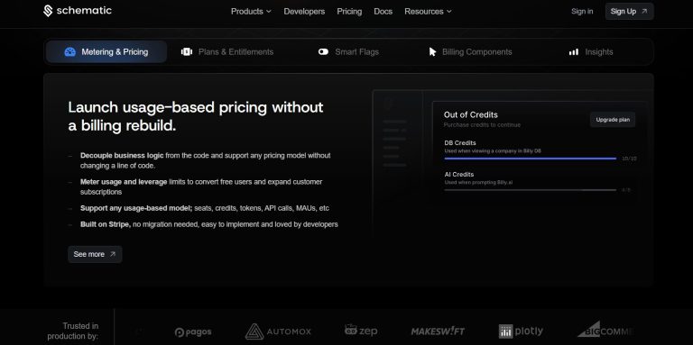The width and height of the screenshot is (693, 345).
Task: Click the Sign in link
Action: 582,12
